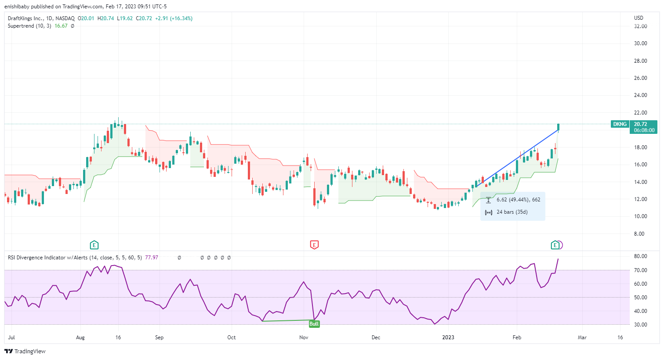Viewport: 664px width, 359px height.
Task: Click the green Bull divergence label
Action: click(x=314, y=324)
